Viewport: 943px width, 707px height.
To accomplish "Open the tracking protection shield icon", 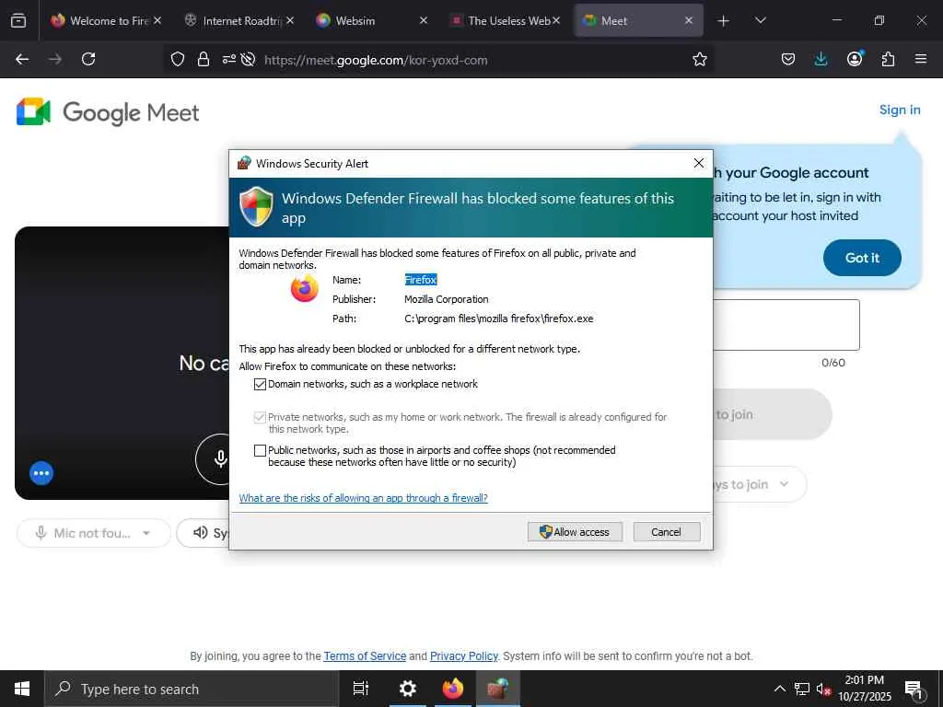I will point(178,59).
